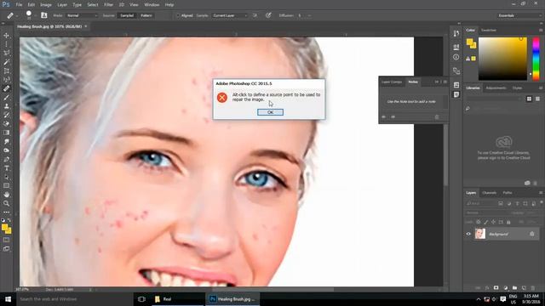Open the Styles tab

(x=517, y=88)
